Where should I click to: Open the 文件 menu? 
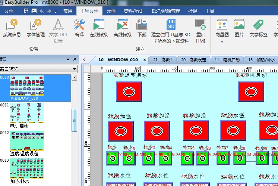coord(9,11)
